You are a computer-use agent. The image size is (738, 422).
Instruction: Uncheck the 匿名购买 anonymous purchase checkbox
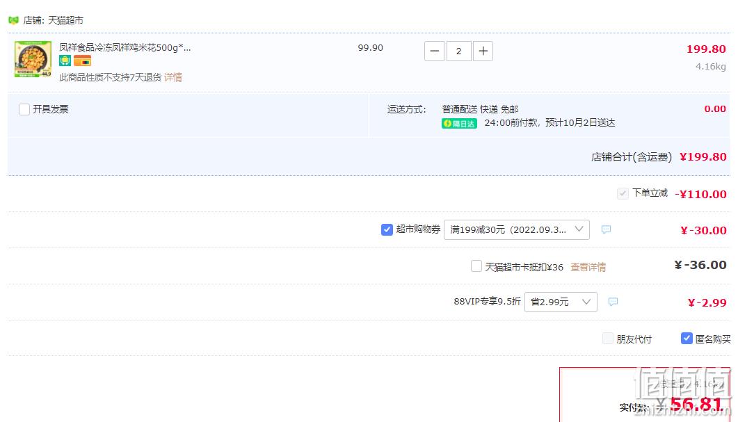click(x=687, y=339)
